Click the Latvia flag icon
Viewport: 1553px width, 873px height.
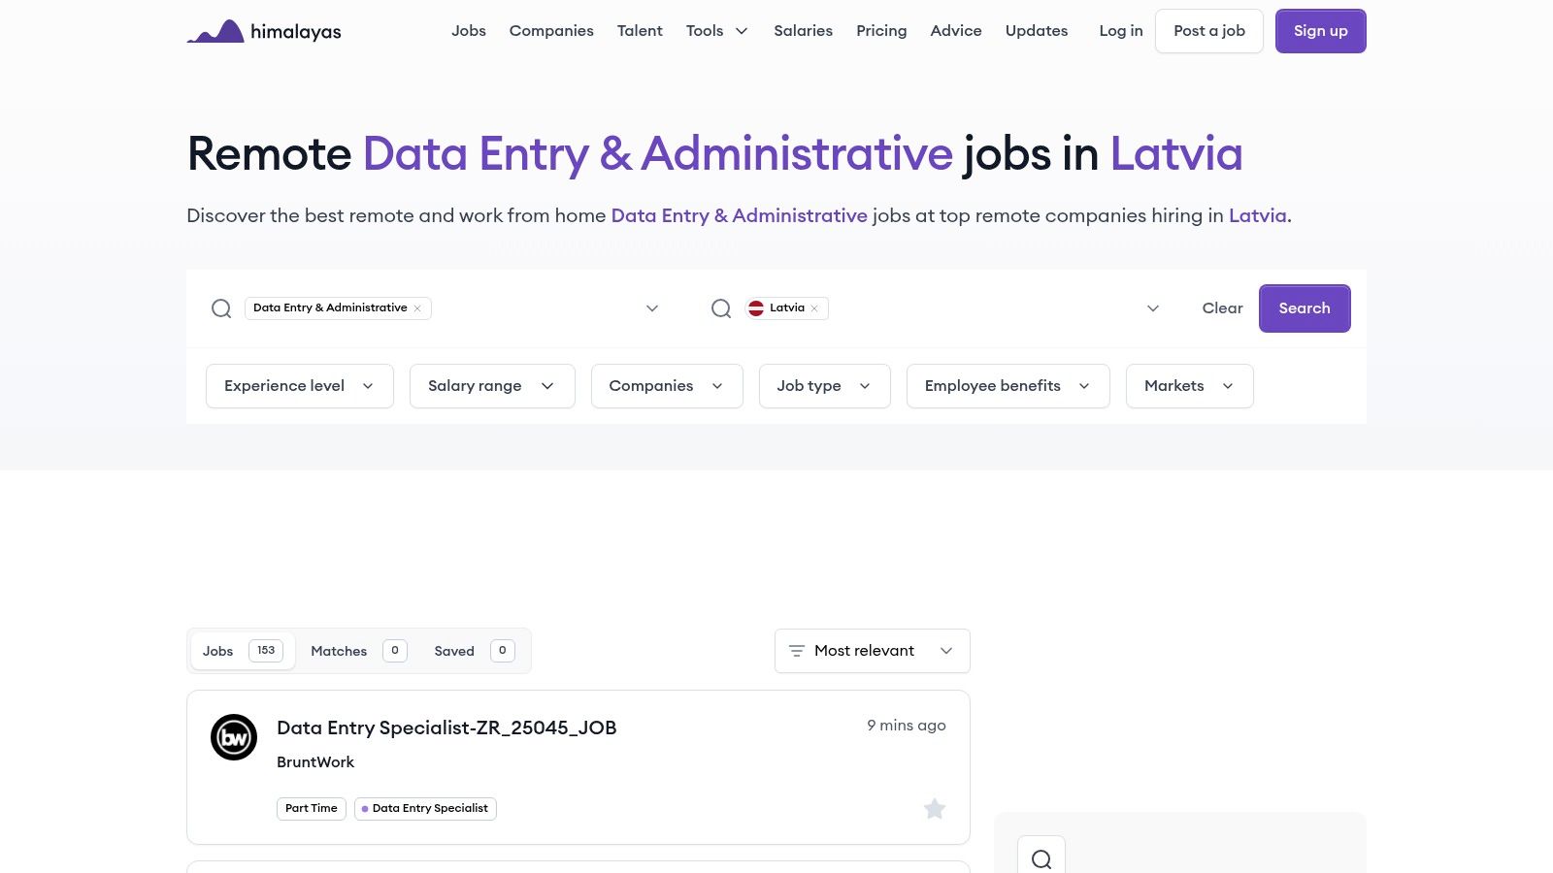coord(756,308)
